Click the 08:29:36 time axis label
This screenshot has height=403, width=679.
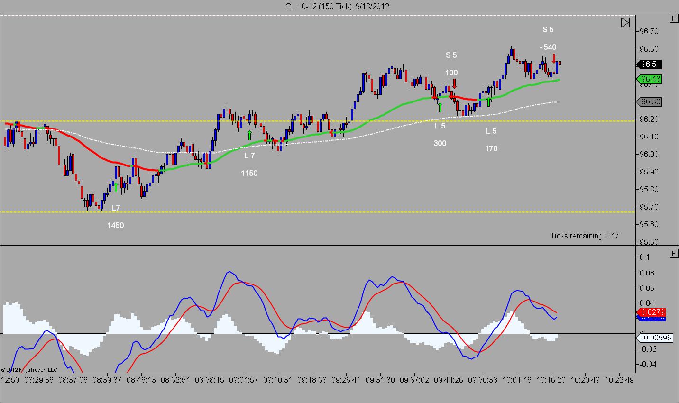pos(39,380)
